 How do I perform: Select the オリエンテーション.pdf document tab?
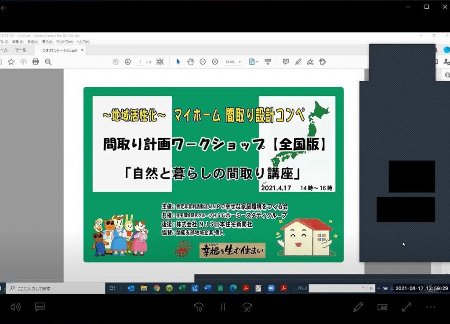click(60, 50)
